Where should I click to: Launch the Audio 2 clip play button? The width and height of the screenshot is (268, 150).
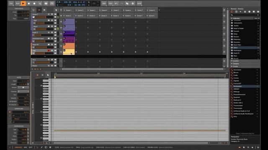coord(64,32)
